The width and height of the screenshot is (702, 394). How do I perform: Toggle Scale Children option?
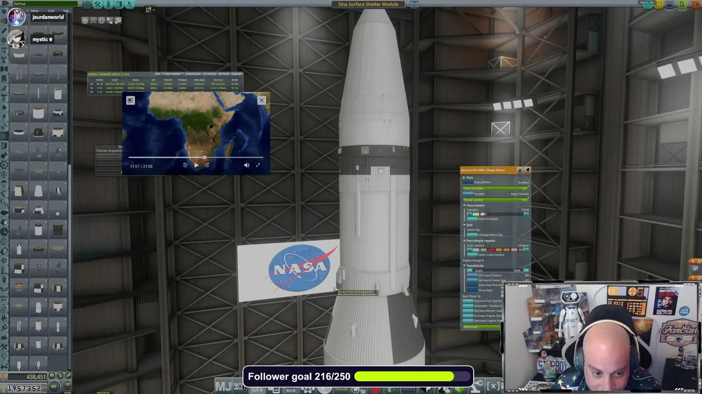tap(472, 275)
